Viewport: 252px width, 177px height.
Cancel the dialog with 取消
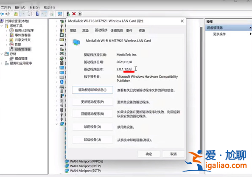173,154
